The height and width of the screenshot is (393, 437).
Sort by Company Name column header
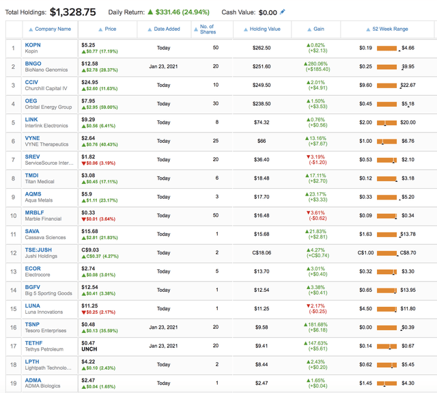[50, 29]
